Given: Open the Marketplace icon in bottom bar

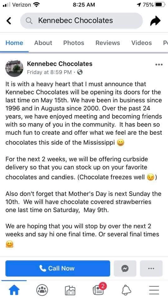Looking at the screenshot, I should tap(70, 291).
